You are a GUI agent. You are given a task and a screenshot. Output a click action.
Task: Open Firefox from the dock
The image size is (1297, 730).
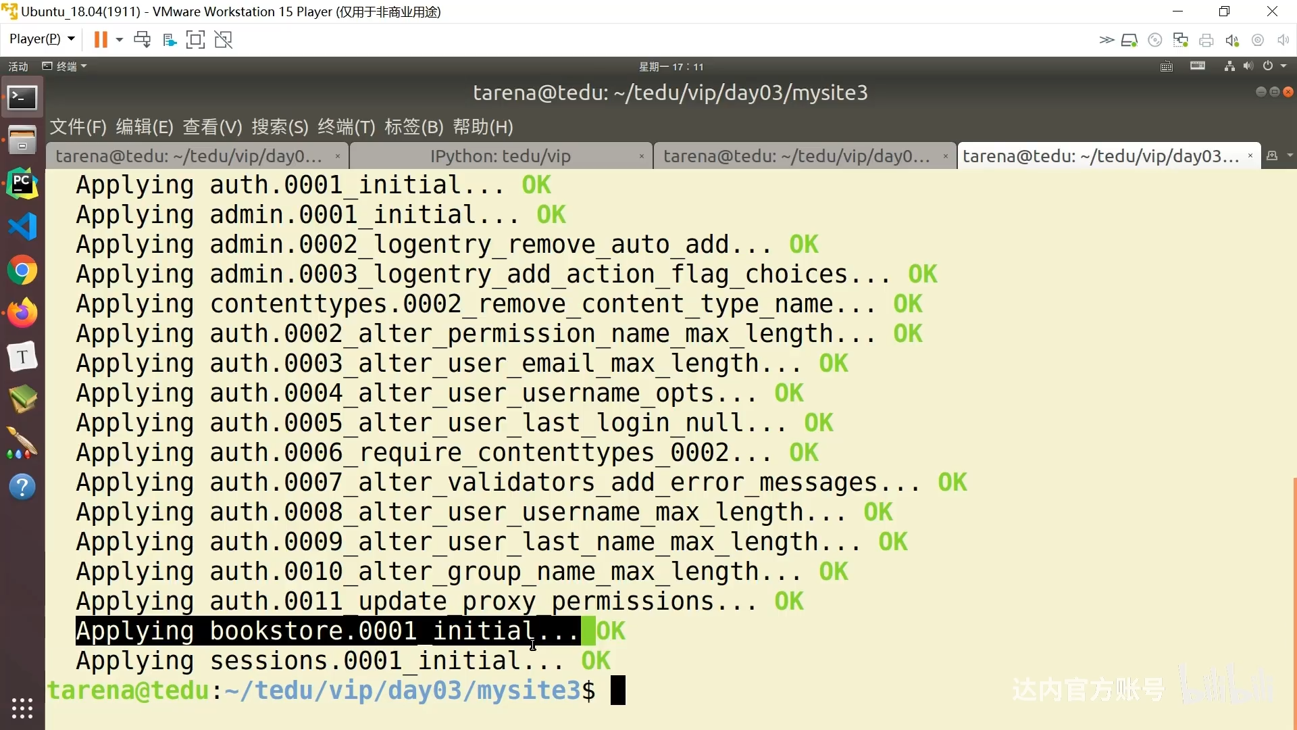coord(22,314)
